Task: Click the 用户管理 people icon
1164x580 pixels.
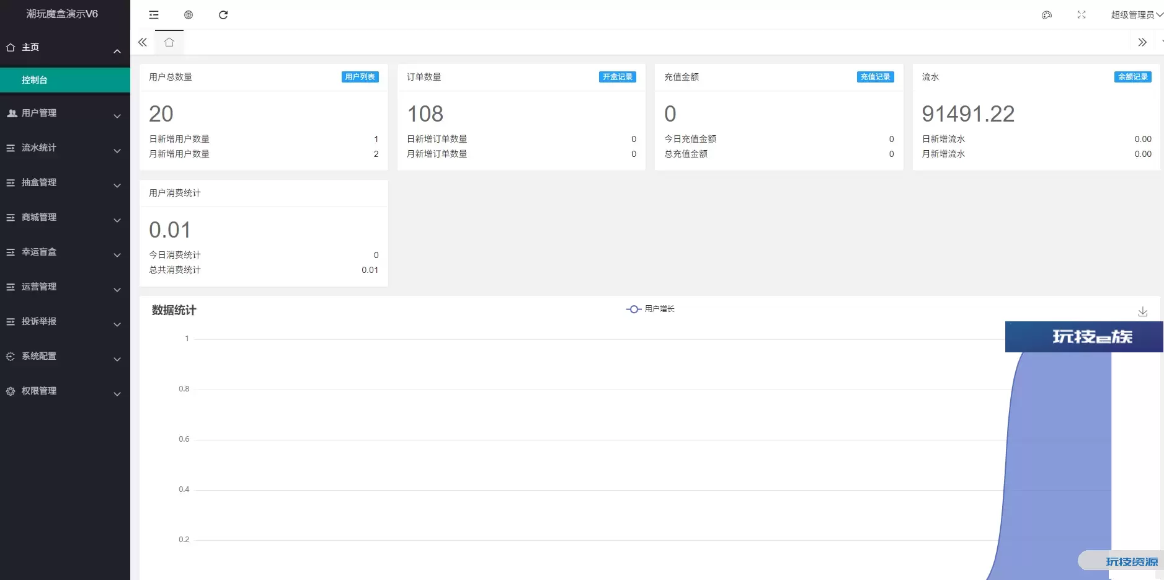Action: pyautogui.click(x=11, y=113)
